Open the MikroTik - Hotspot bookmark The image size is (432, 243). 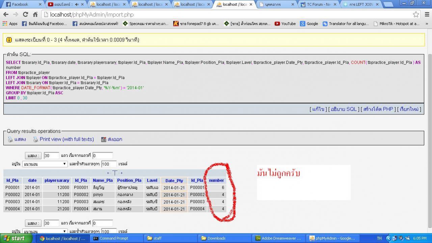pos(397,24)
